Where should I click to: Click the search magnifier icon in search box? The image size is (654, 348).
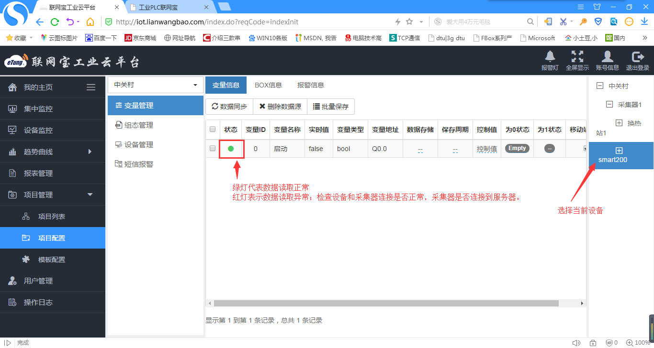pos(530,22)
